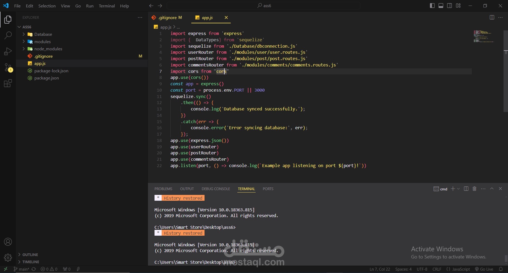
Task: Open the Go menu
Action: click(78, 6)
